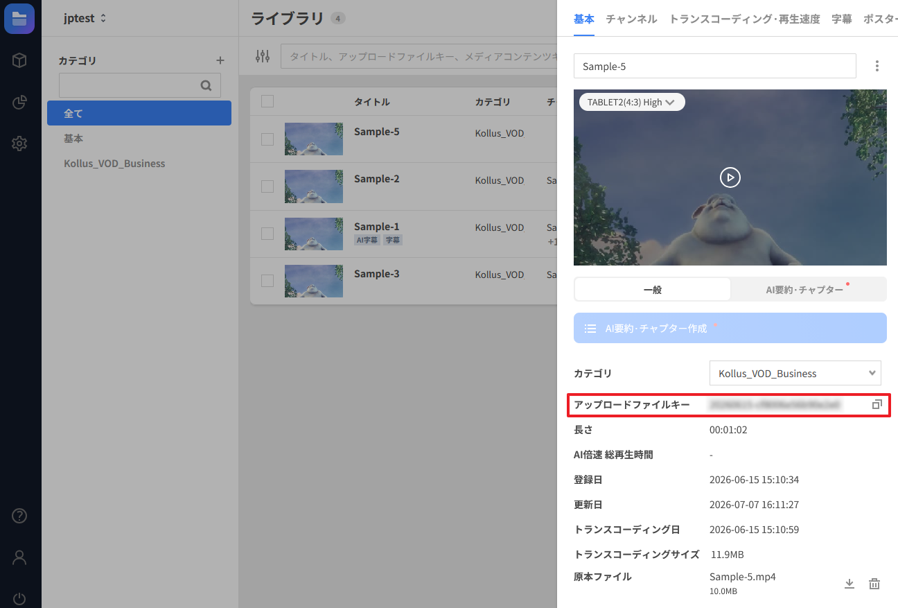Open the library folder icon in sidebar
The height and width of the screenshot is (608, 898).
[x=19, y=19]
